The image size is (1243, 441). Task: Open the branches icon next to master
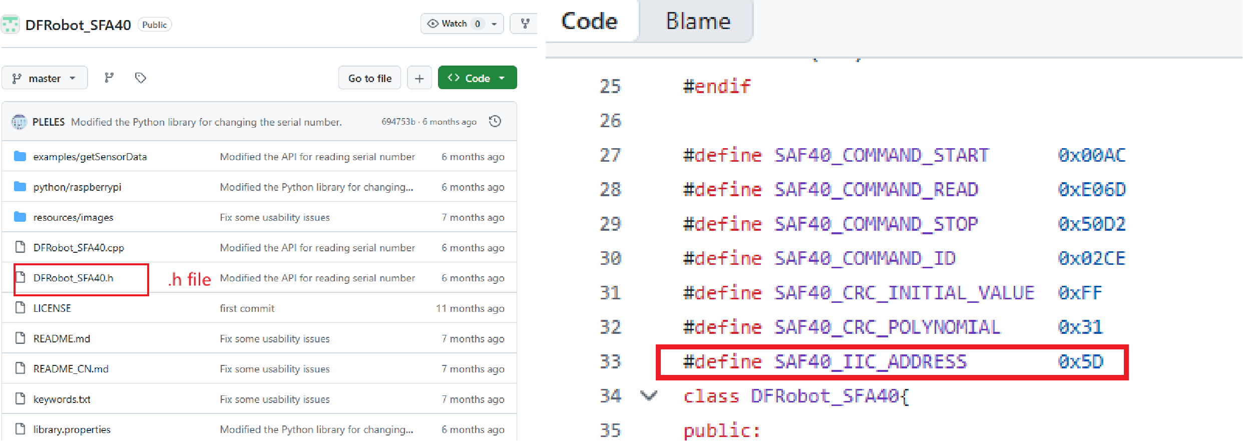109,78
